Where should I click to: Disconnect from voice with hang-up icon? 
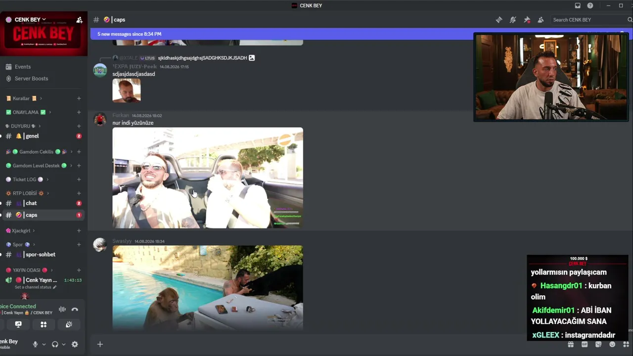coord(75,310)
